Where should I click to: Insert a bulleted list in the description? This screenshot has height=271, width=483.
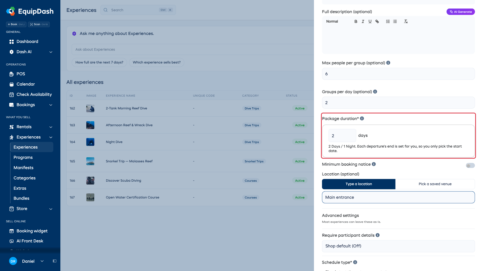click(395, 22)
